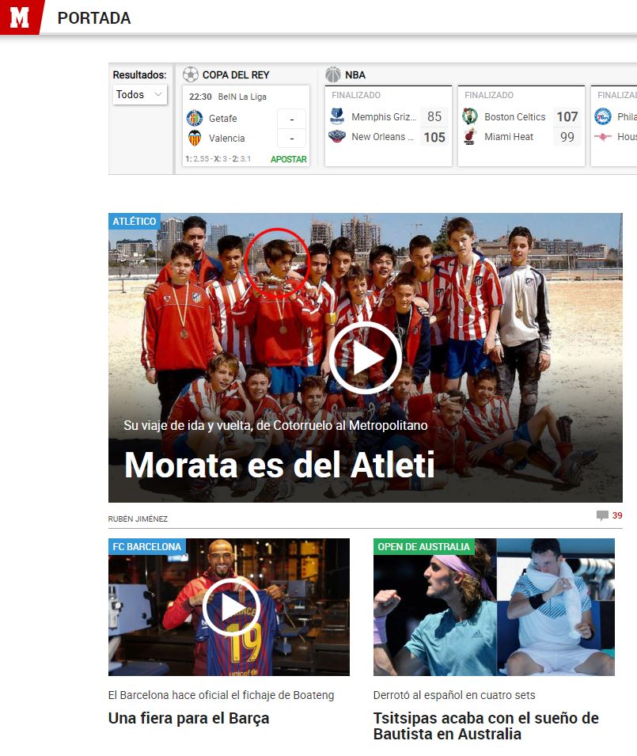637x756 pixels.
Task: Open the comments bubble icon
Action: (x=602, y=515)
